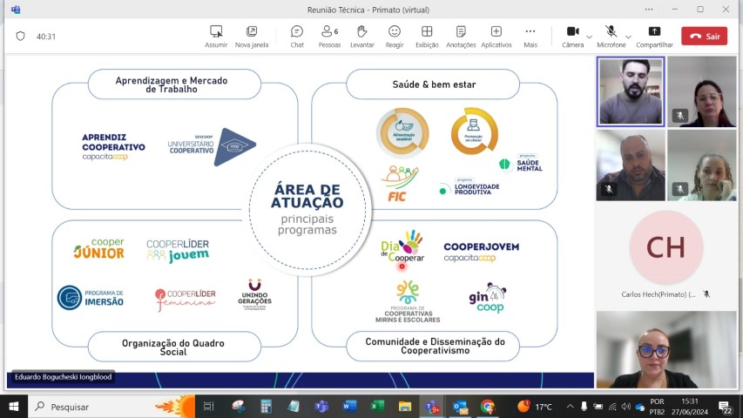
Task: Click the Dia de Cooperar logo
Action: click(402, 247)
